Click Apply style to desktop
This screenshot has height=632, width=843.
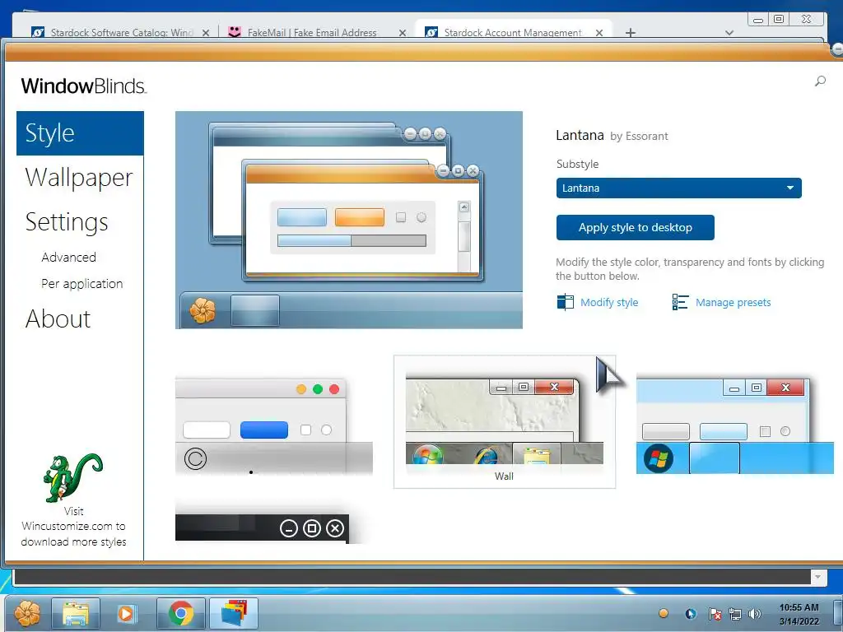(x=635, y=227)
